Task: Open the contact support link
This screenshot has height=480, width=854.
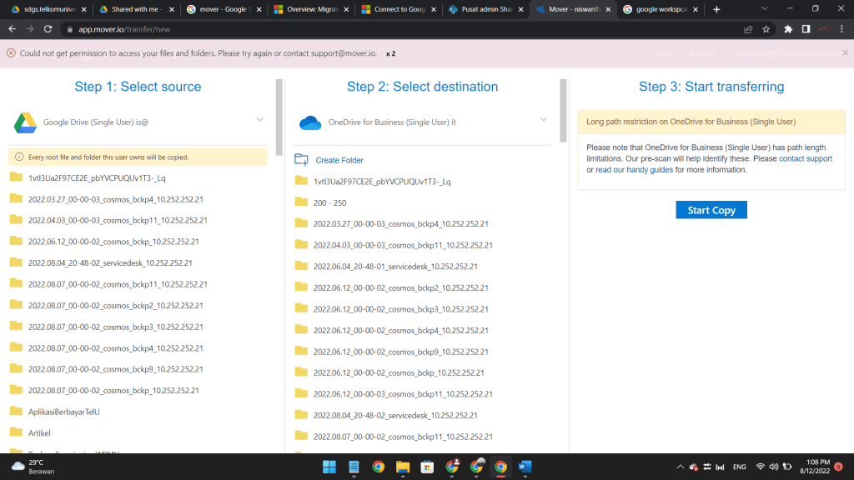Action: click(806, 158)
